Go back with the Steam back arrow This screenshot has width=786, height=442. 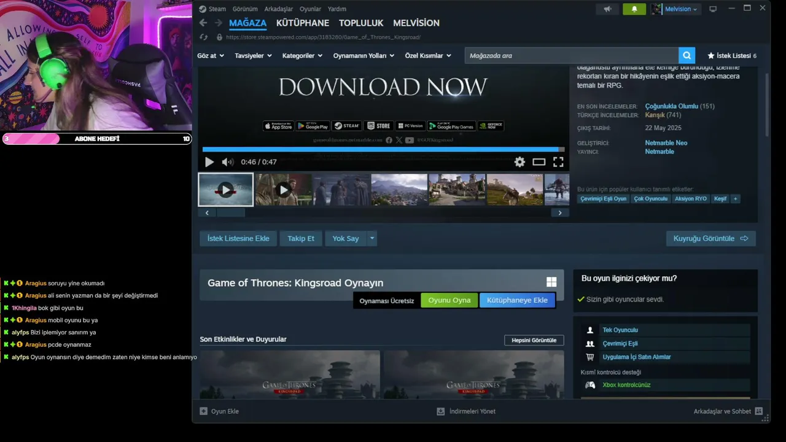click(x=203, y=23)
